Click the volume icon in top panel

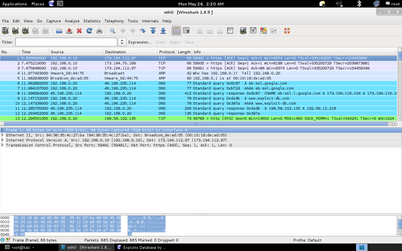click(339, 4)
